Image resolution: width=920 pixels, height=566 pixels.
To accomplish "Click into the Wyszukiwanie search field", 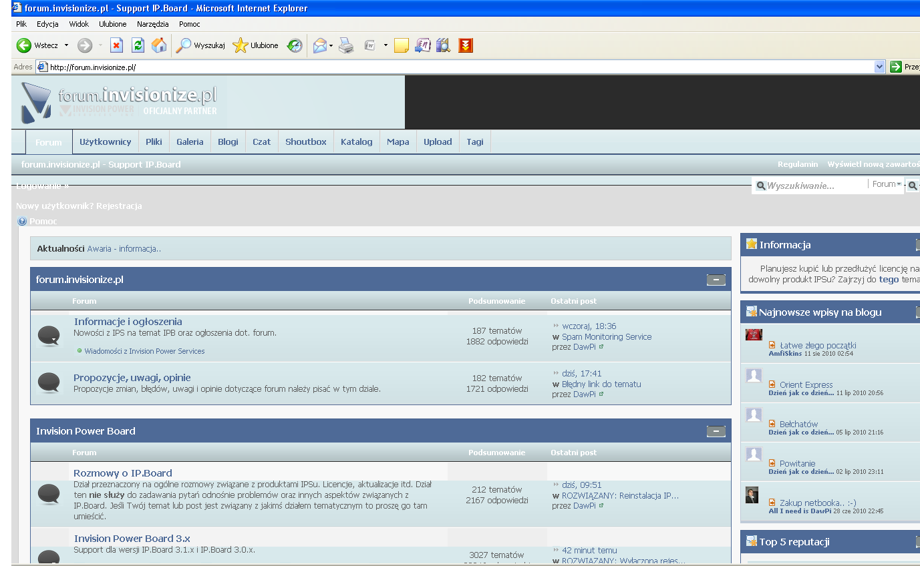I will click(x=815, y=186).
